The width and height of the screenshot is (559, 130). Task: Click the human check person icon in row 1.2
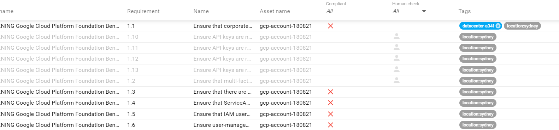[396, 80]
